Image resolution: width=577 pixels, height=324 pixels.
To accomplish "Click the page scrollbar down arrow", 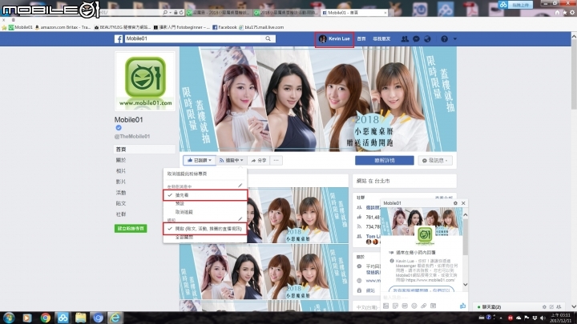I will click(574, 306).
